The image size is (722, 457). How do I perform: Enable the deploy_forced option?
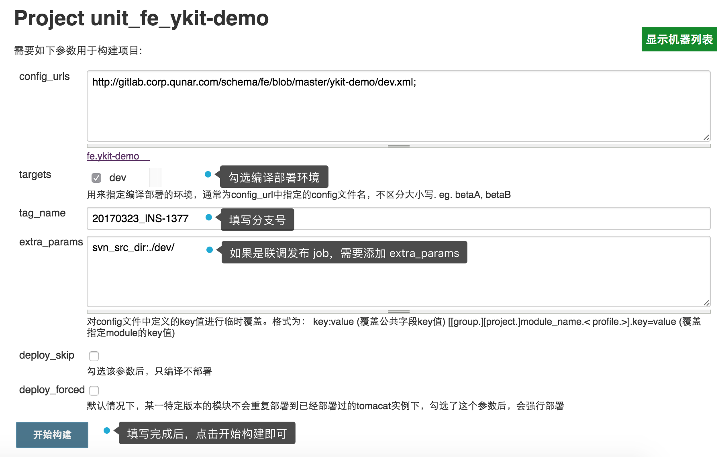click(x=94, y=390)
